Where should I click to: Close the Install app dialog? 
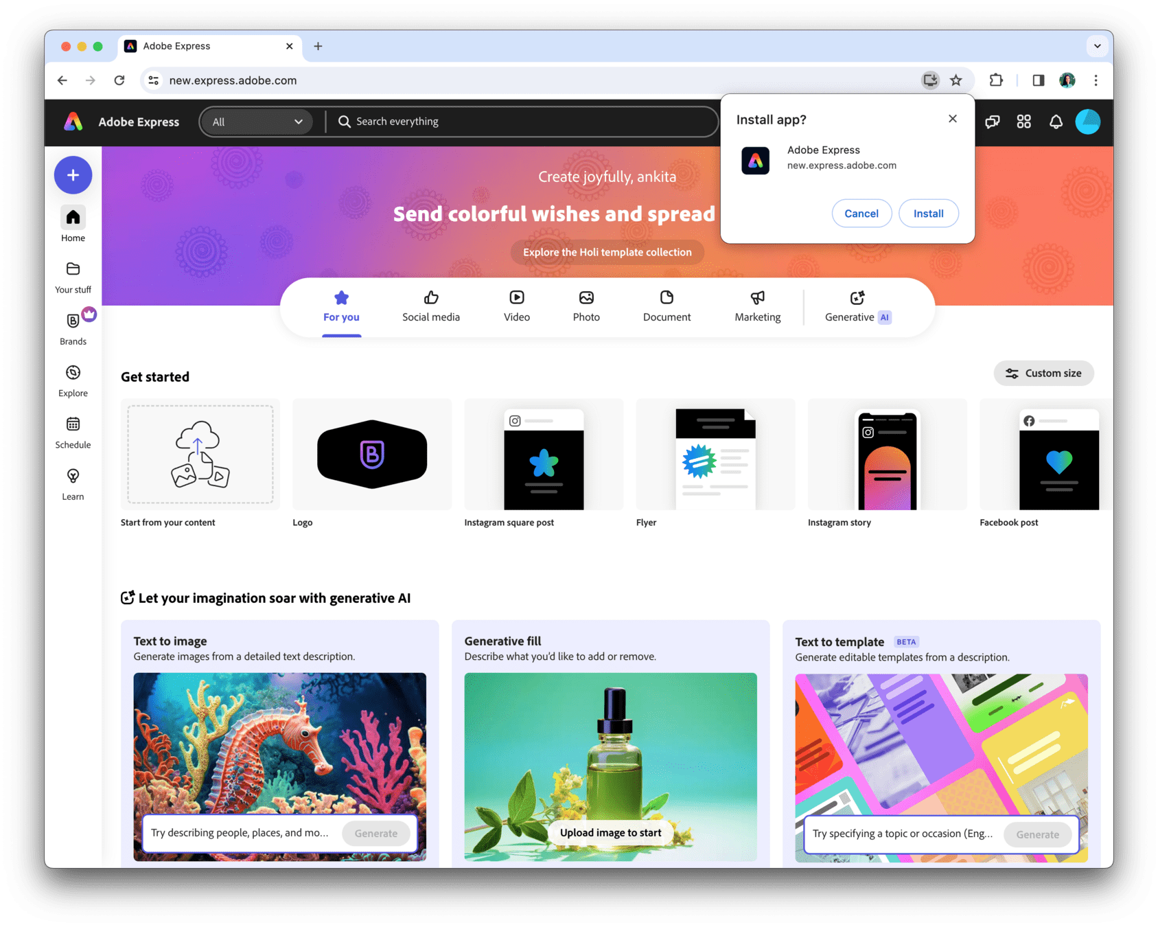[952, 119]
